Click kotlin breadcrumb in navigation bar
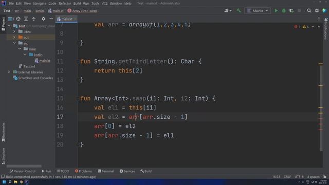This screenshot has height=185, width=329. coord(40,11)
